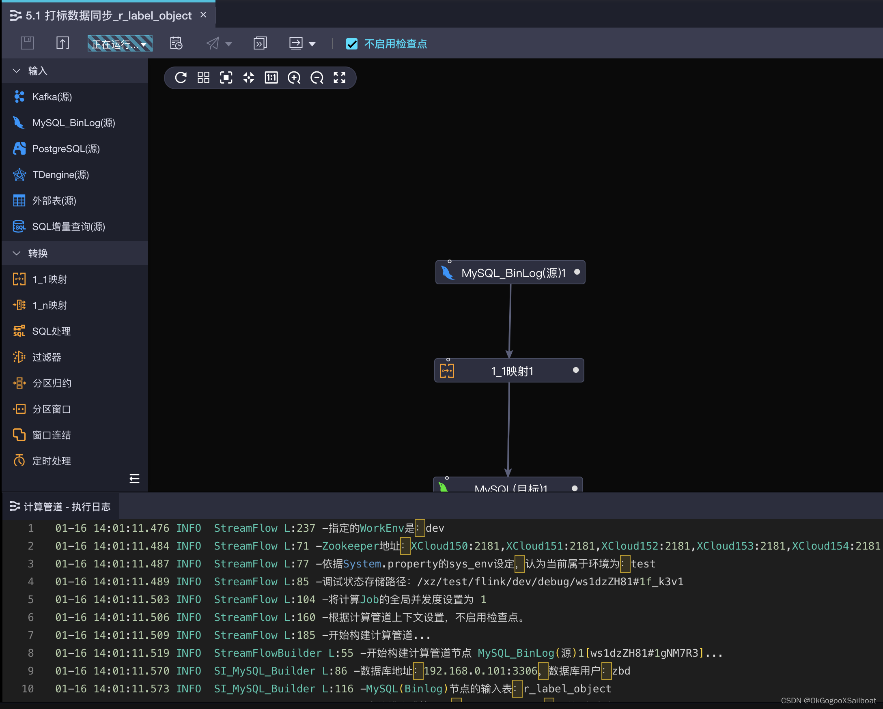Click the center-focus arrows icon
Image resolution: width=883 pixels, height=709 pixels.
[x=249, y=77]
